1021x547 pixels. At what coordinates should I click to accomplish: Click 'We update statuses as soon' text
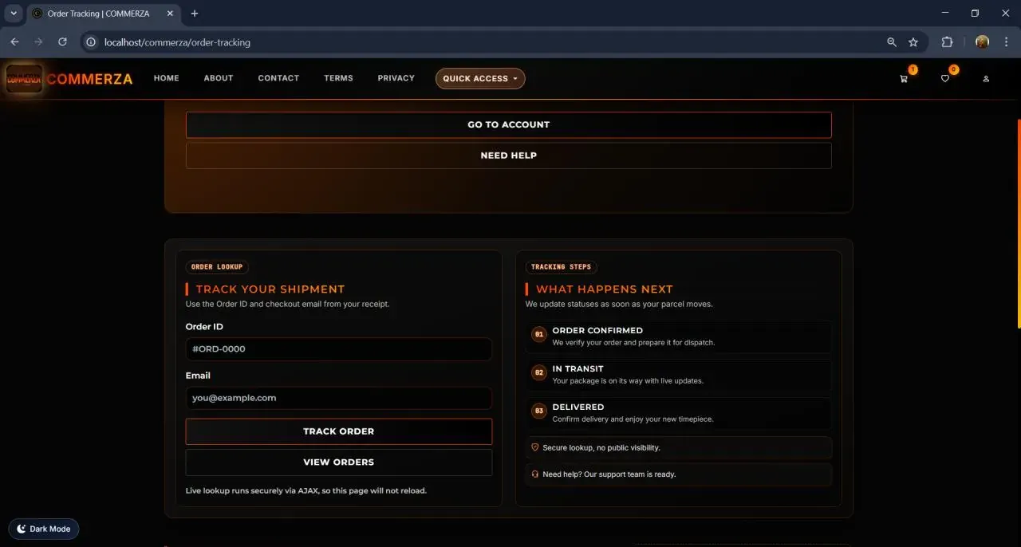[619, 304]
